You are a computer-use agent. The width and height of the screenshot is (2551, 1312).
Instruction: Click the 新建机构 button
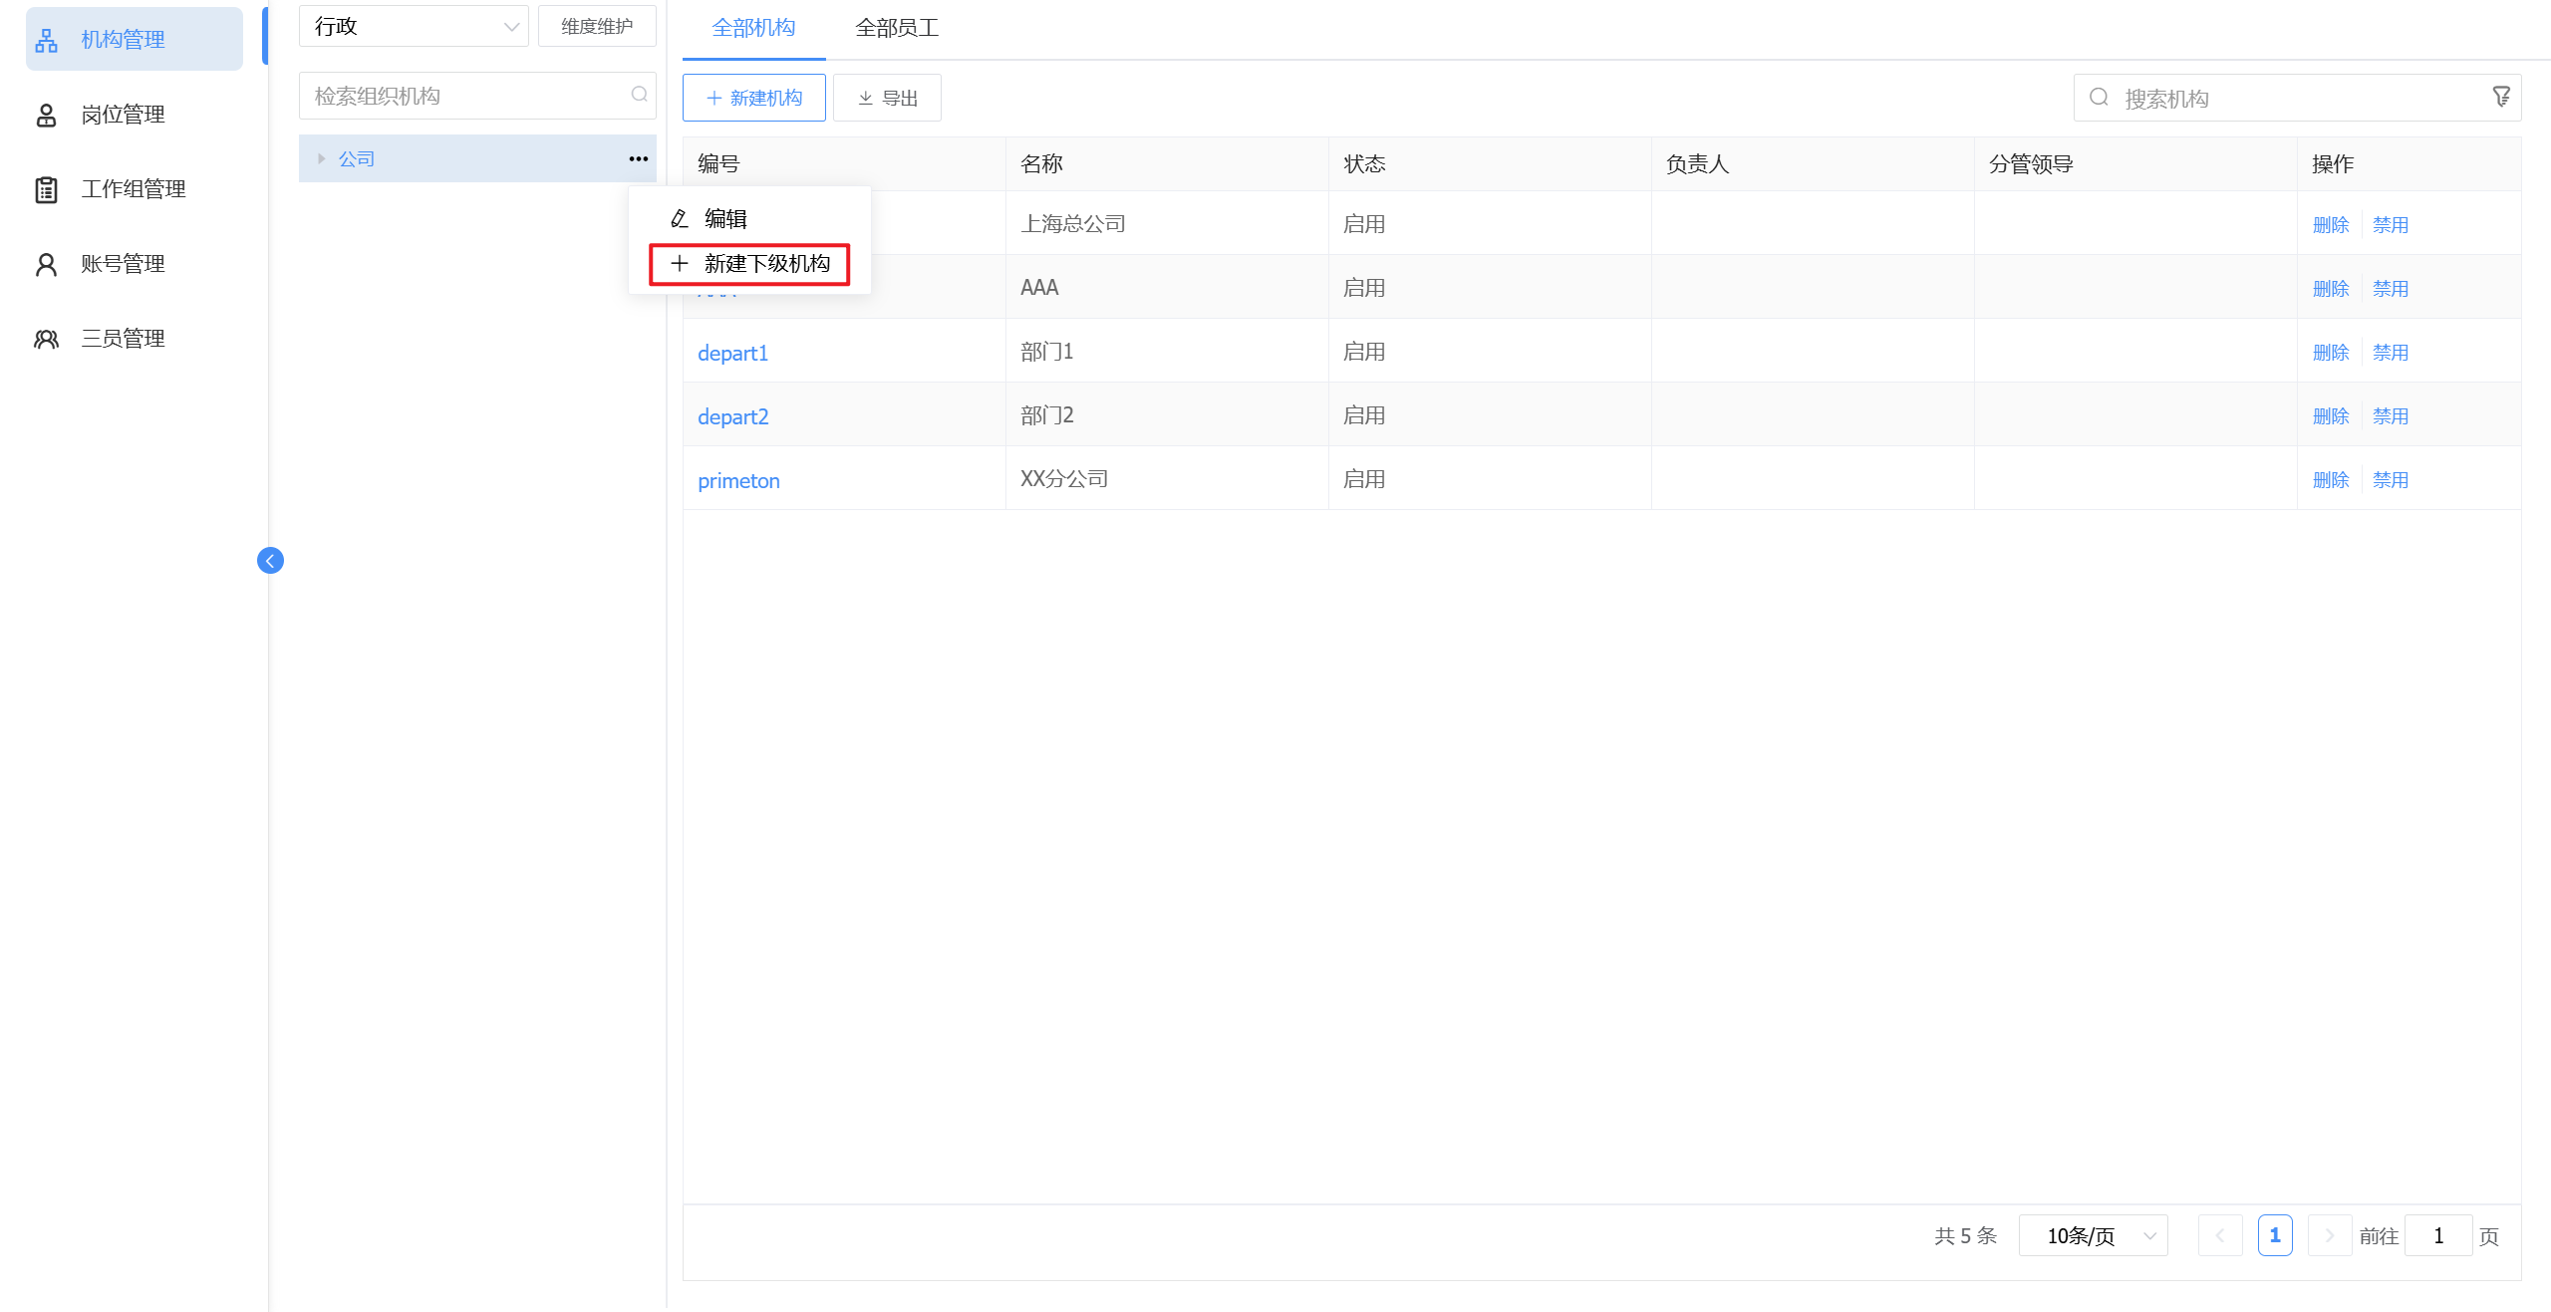tap(753, 98)
